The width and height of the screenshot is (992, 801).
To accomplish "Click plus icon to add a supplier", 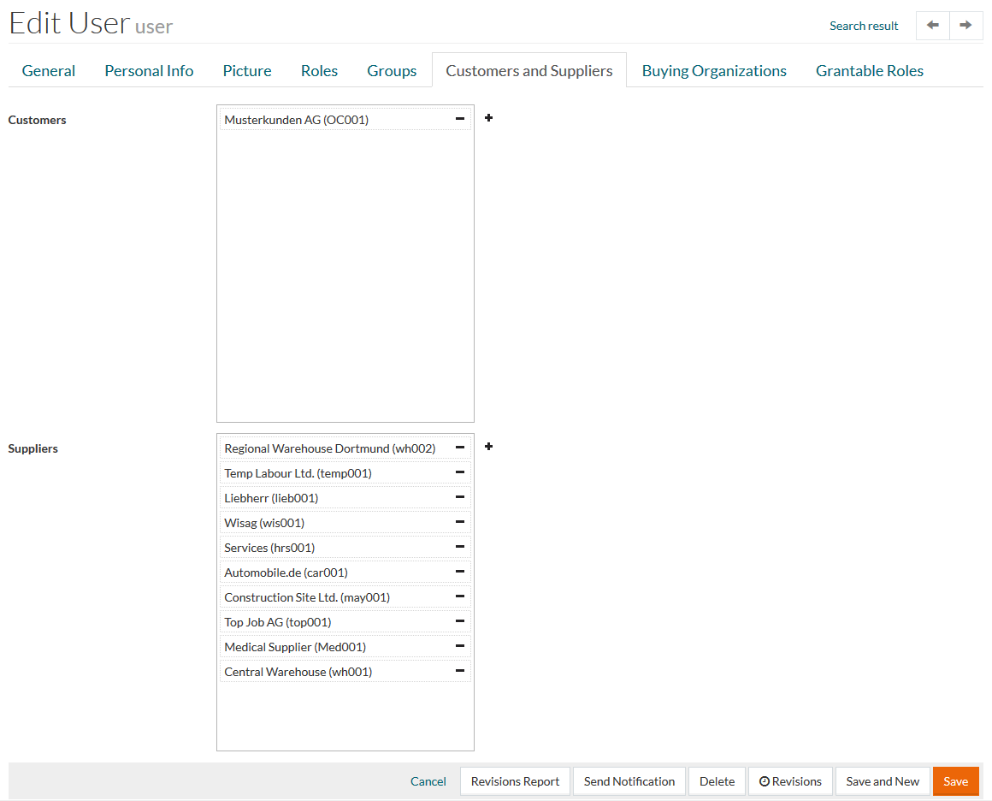I will (489, 447).
